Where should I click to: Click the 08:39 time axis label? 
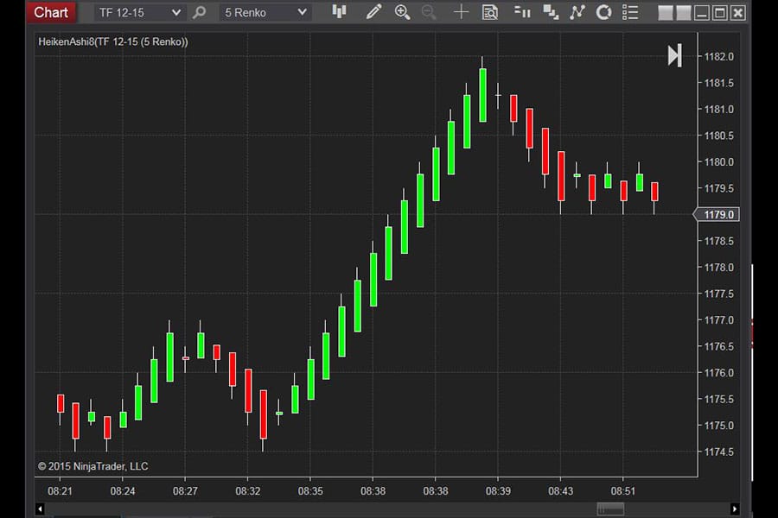click(x=498, y=491)
